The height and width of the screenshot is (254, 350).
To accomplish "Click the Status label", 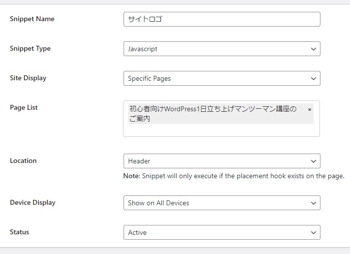I will 19,232.
